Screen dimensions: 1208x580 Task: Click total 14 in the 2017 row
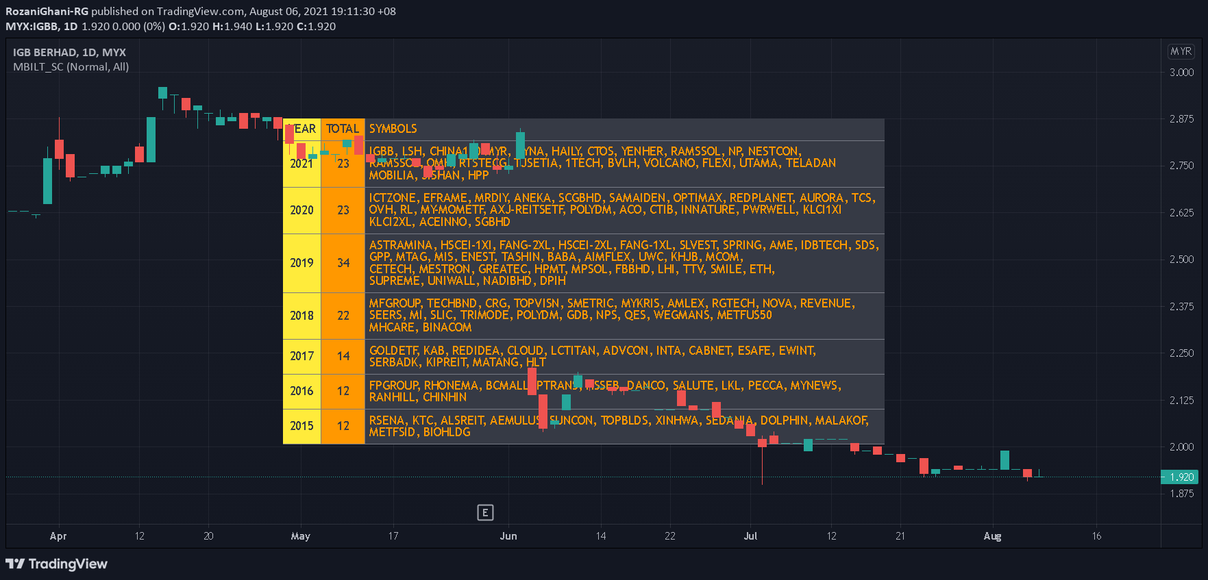pyautogui.click(x=343, y=356)
